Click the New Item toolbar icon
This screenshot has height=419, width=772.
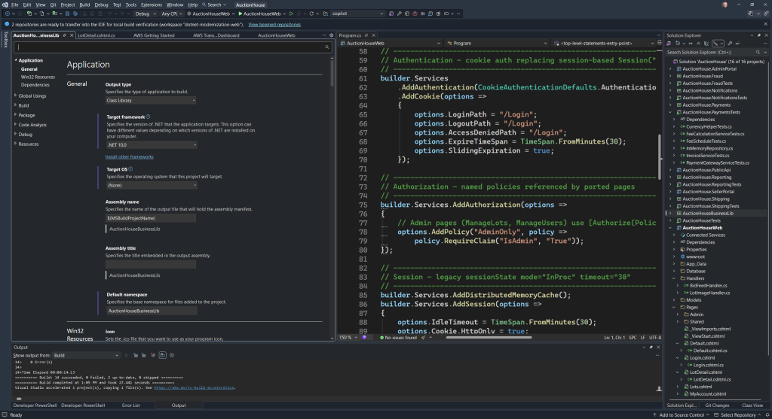(29, 14)
